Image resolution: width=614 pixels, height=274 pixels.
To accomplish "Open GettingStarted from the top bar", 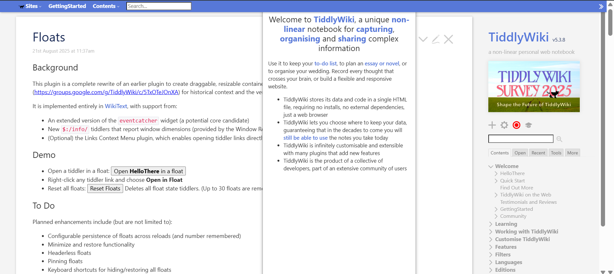I will (x=67, y=6).
